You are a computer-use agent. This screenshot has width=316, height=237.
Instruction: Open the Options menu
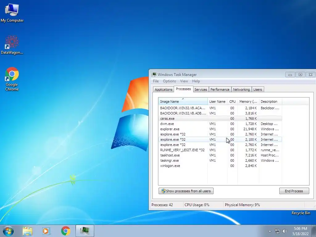pyautogui.click(x=169, y=81)
